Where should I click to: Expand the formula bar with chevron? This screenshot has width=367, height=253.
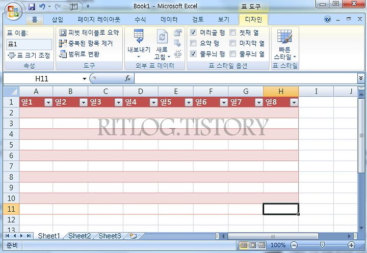(361, 78)
